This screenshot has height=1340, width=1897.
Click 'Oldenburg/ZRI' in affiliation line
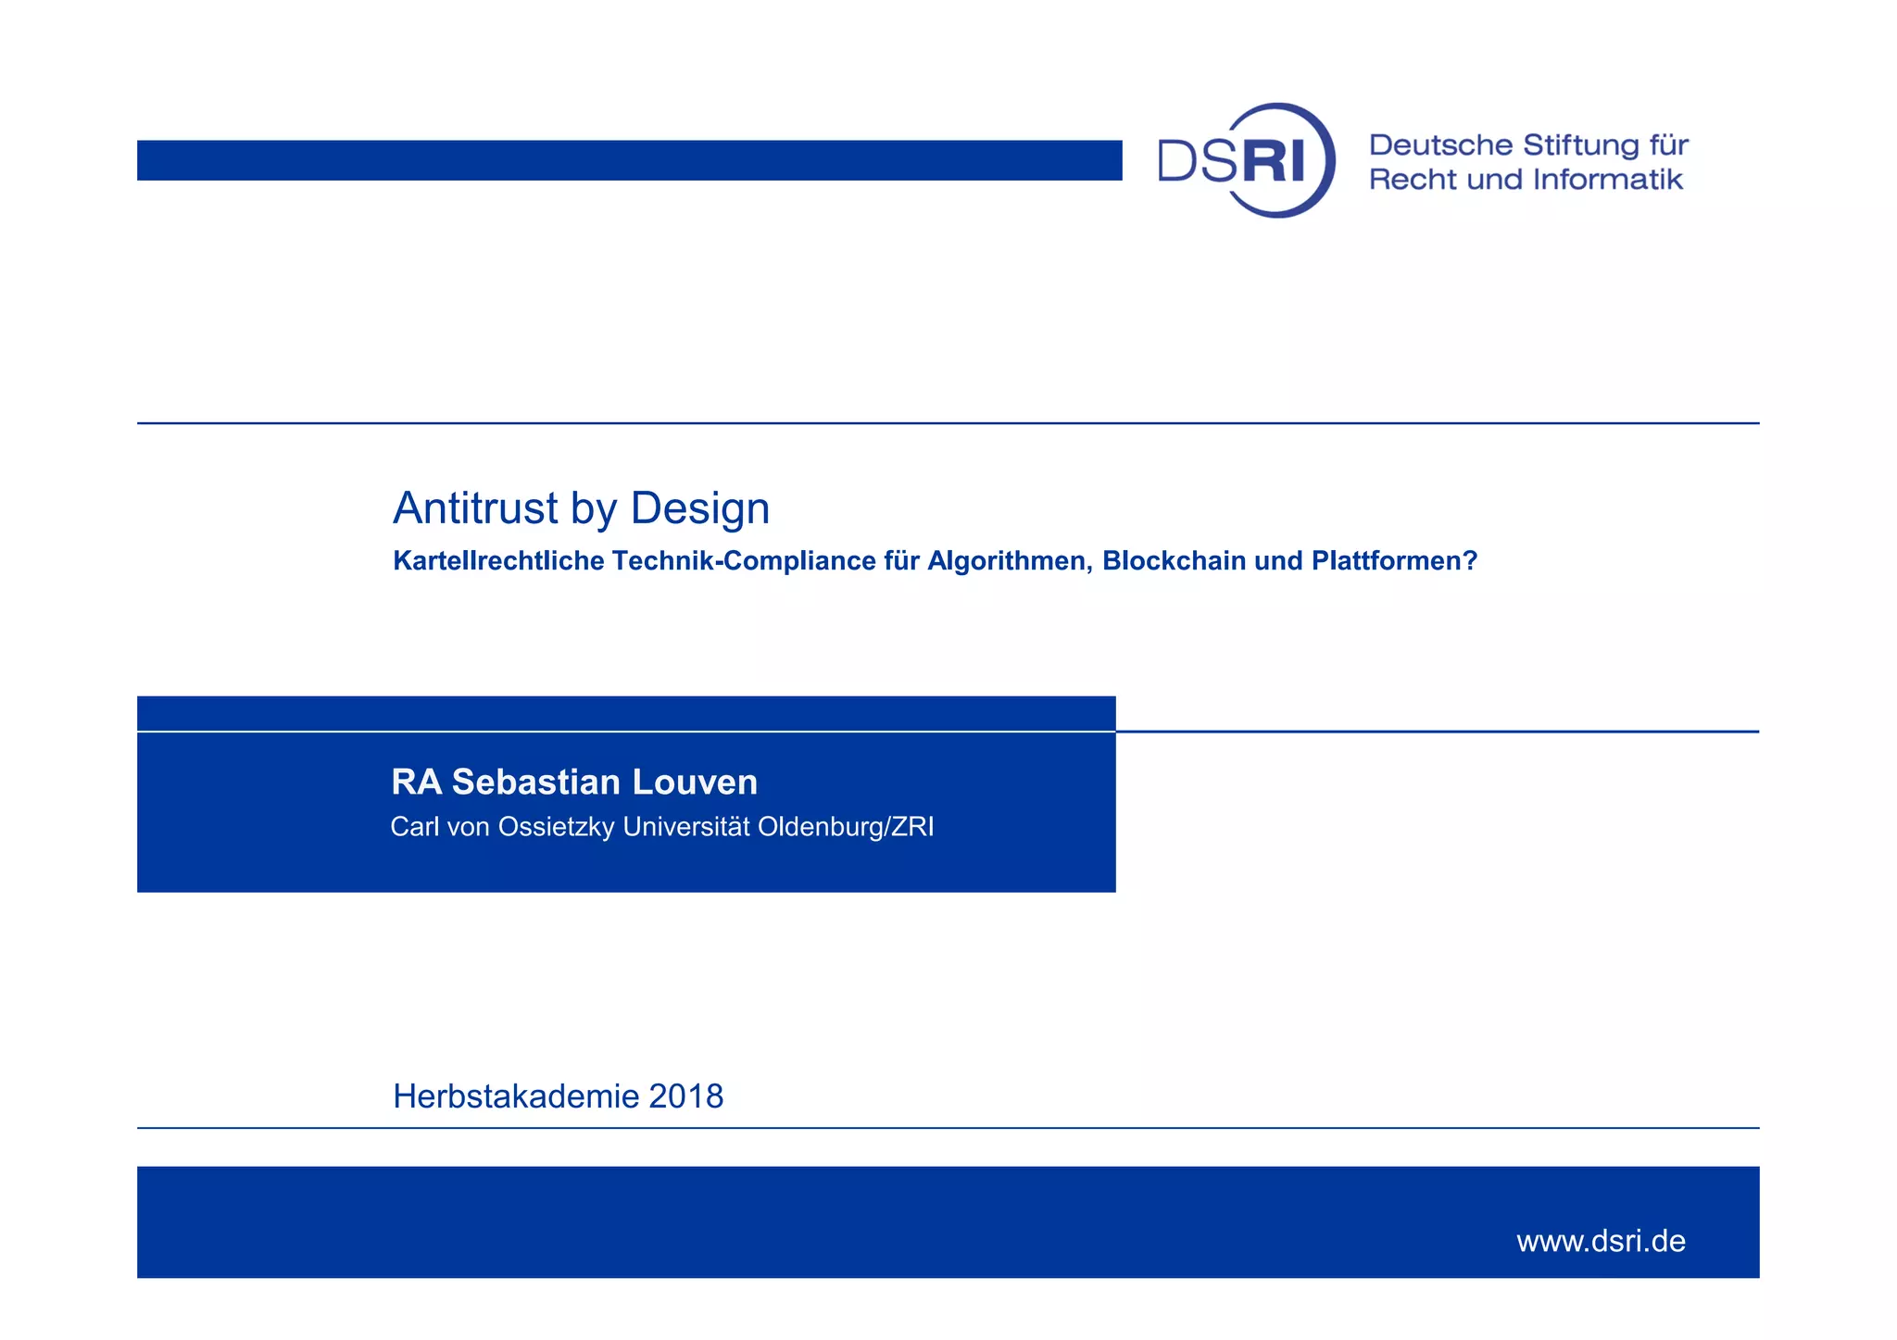click(846, 827)
